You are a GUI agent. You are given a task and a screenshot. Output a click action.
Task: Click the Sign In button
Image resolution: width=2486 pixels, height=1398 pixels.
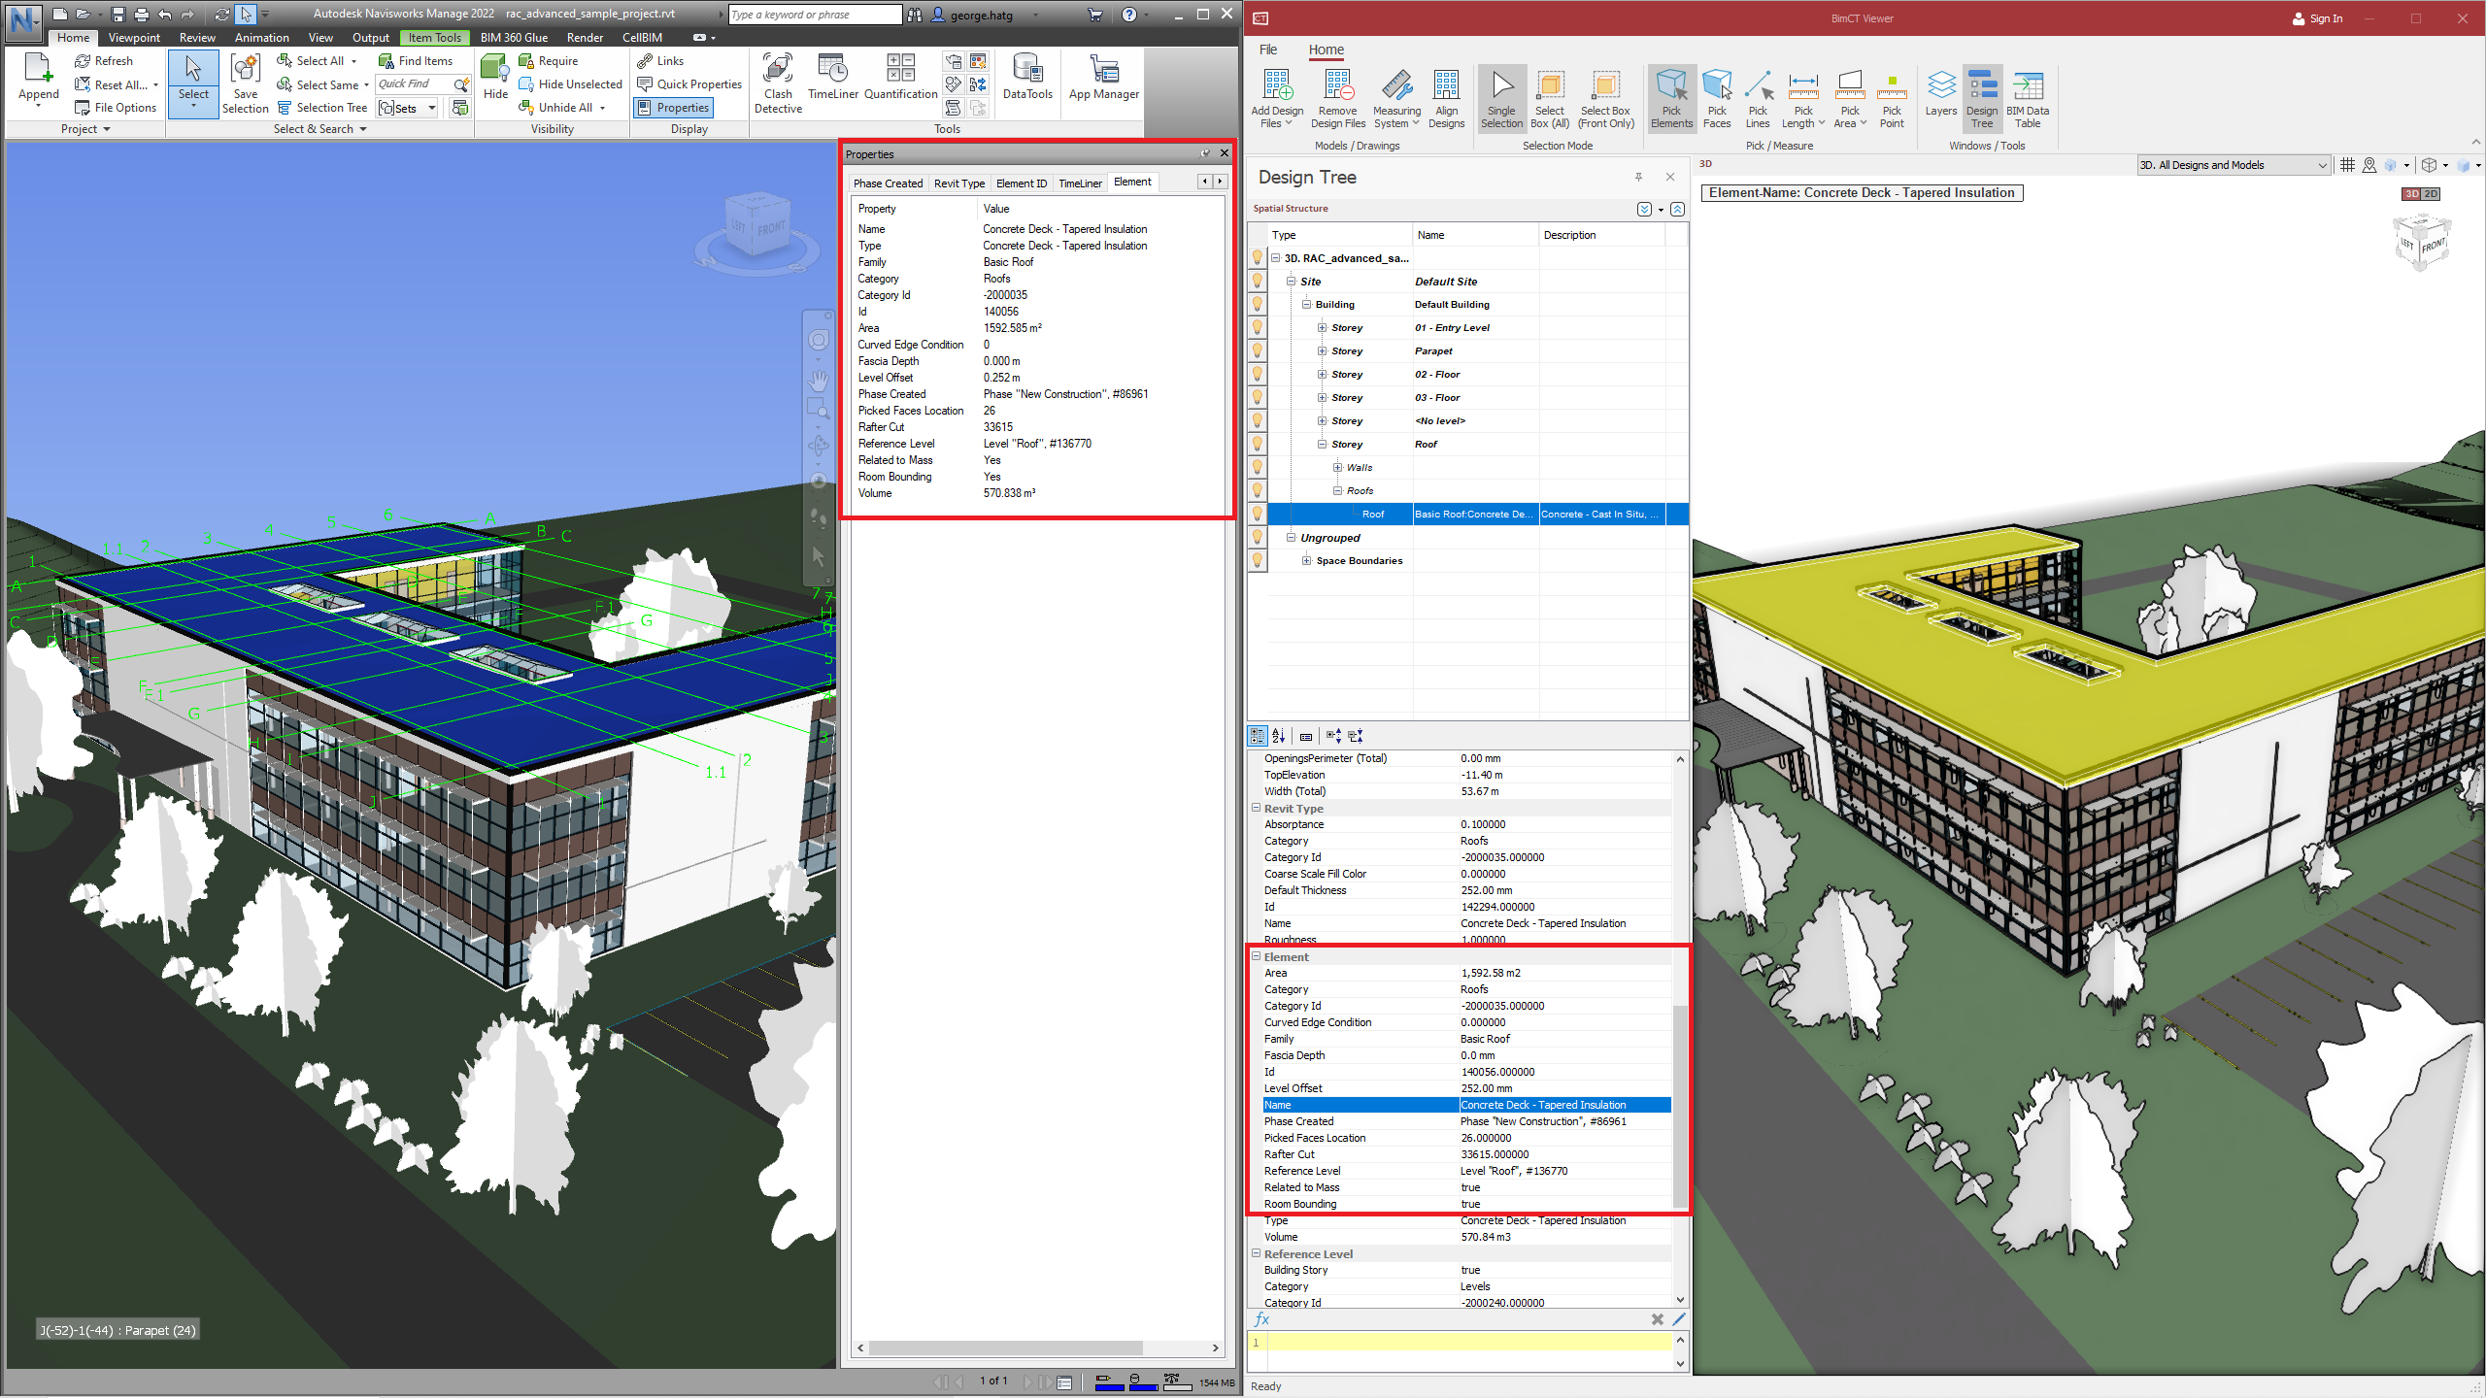click(x=2317, y=18)
